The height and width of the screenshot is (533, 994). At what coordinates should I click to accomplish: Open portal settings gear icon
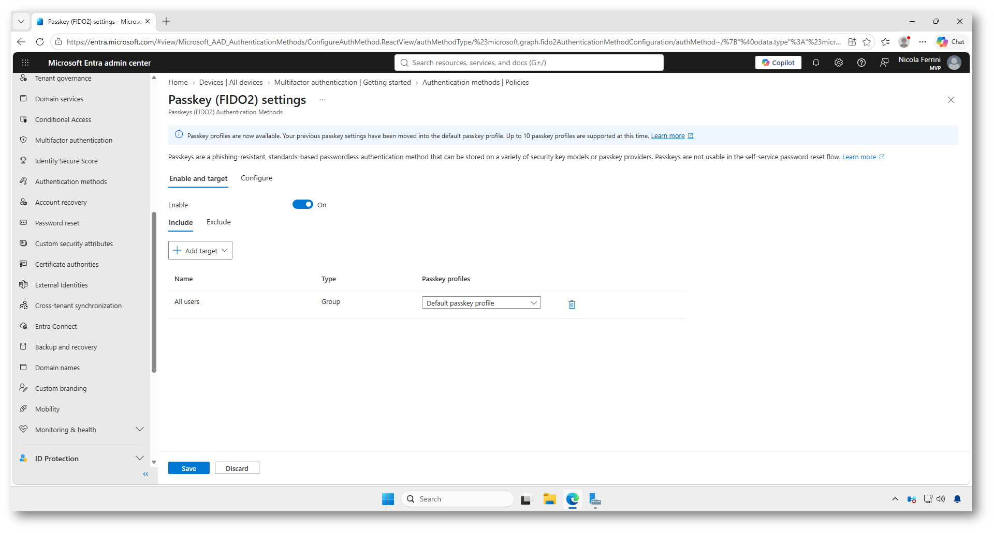(x=839, y=63)
